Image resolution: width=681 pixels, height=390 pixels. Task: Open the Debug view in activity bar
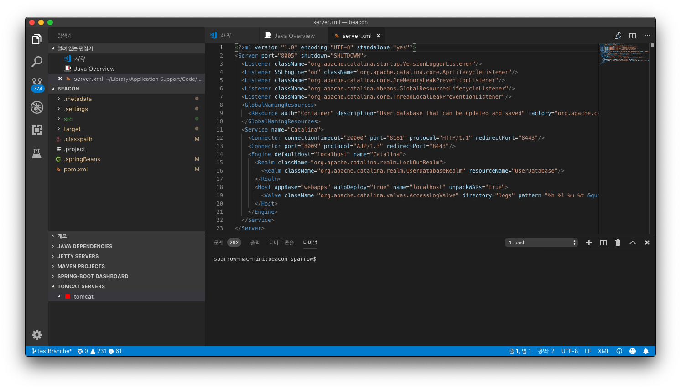coord(37,107)
